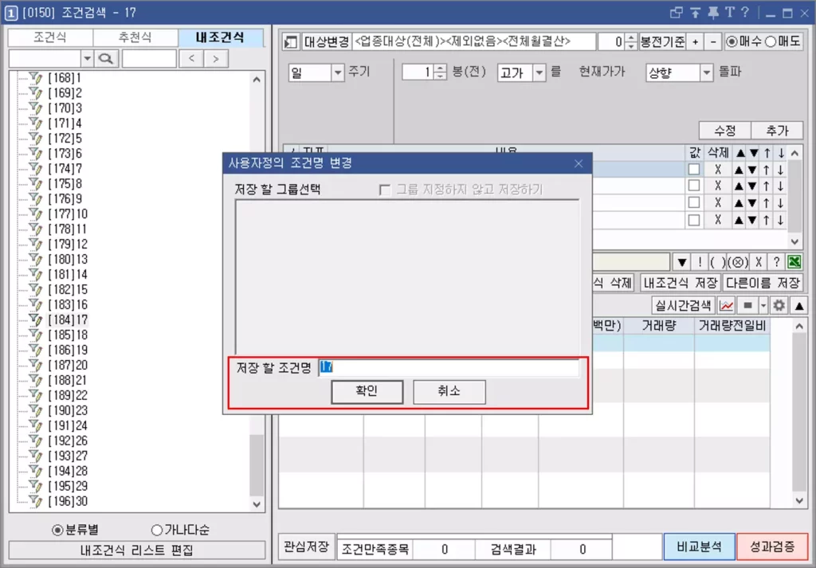Viewport: 816px width, 568px height.
Task: Tick the 값 checkbox in third condition row
Action: pos(694,203)
